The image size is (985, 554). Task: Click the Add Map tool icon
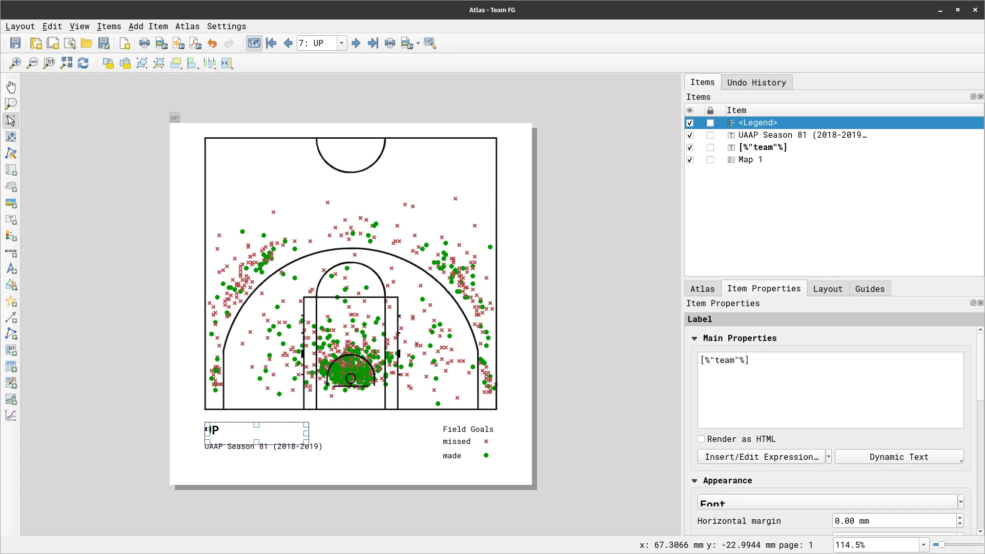[11, 170]
